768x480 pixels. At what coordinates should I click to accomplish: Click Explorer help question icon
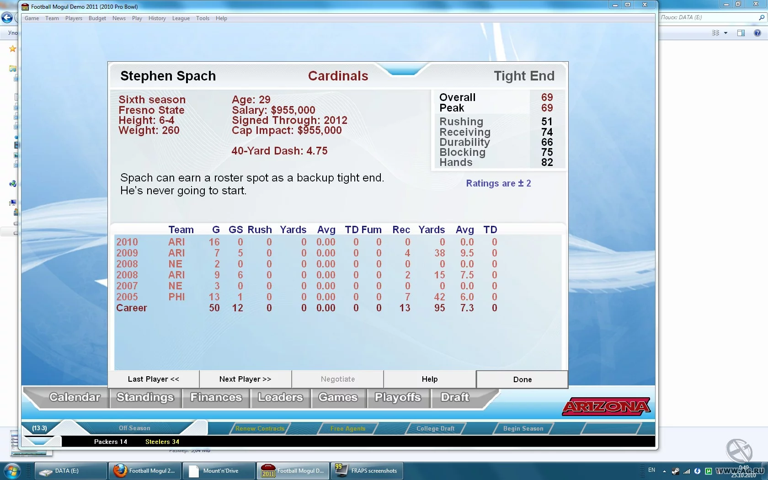pos(757,33)
